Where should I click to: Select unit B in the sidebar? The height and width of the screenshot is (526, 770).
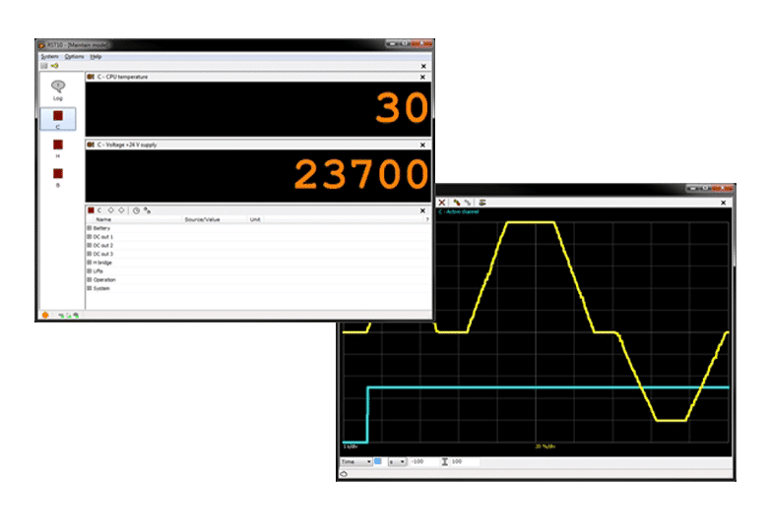point(57,175)
